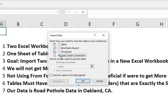Click the Only Create Connection icon
Viewport: 168px width, 94px height.
55,55
